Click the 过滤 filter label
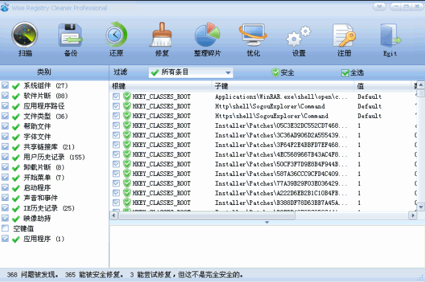 point(120,72)
